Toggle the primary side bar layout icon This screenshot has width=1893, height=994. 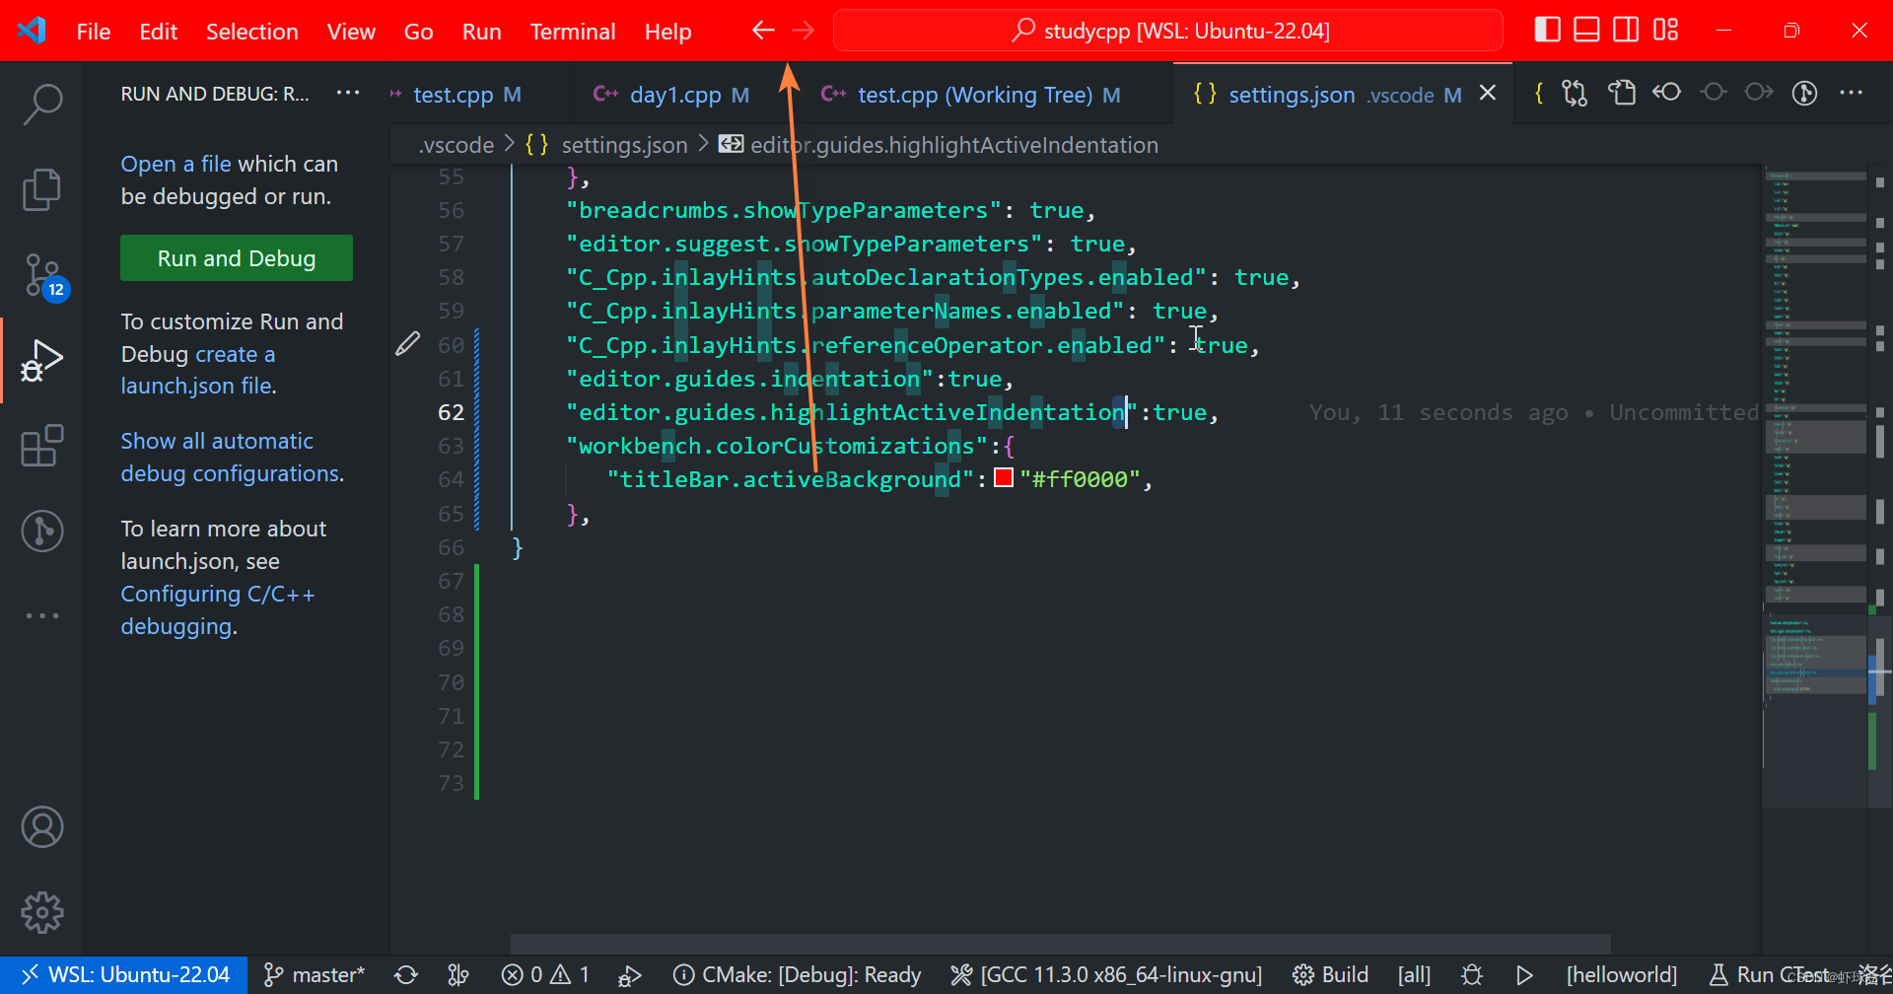pyautogui.click(x=1547, y=31)
